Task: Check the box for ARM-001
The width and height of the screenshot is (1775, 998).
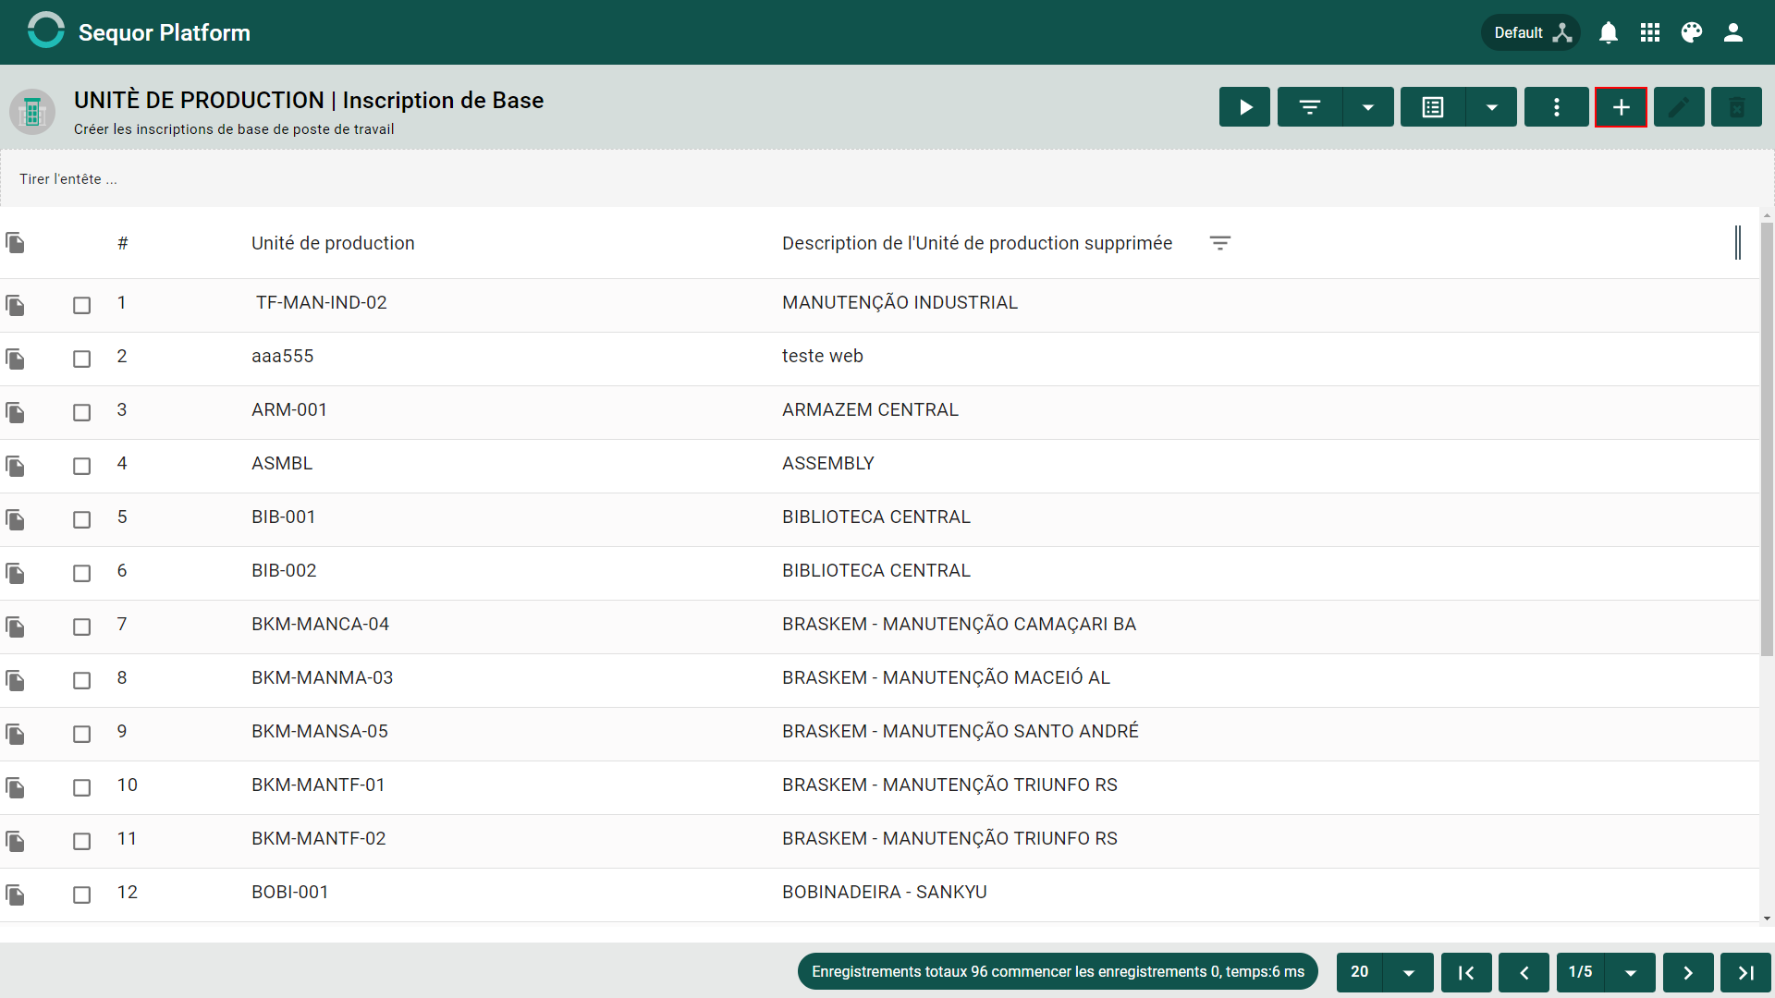Action: point(82,412)
